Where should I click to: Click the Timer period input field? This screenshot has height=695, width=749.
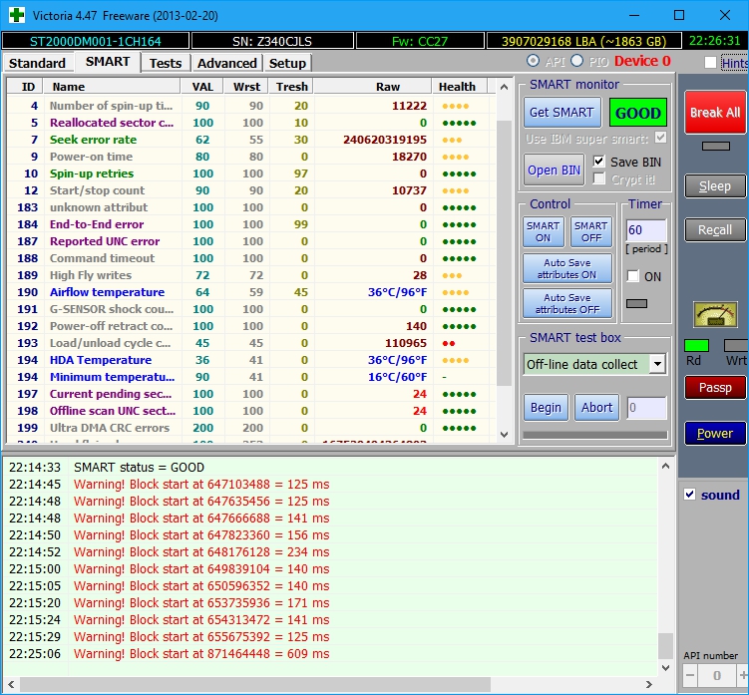tap(646, 230)
